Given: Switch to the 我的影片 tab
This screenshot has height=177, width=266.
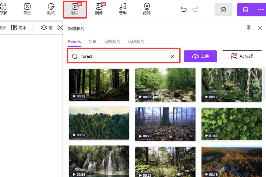Looking at the screenshot, I should tap(112, 41).
